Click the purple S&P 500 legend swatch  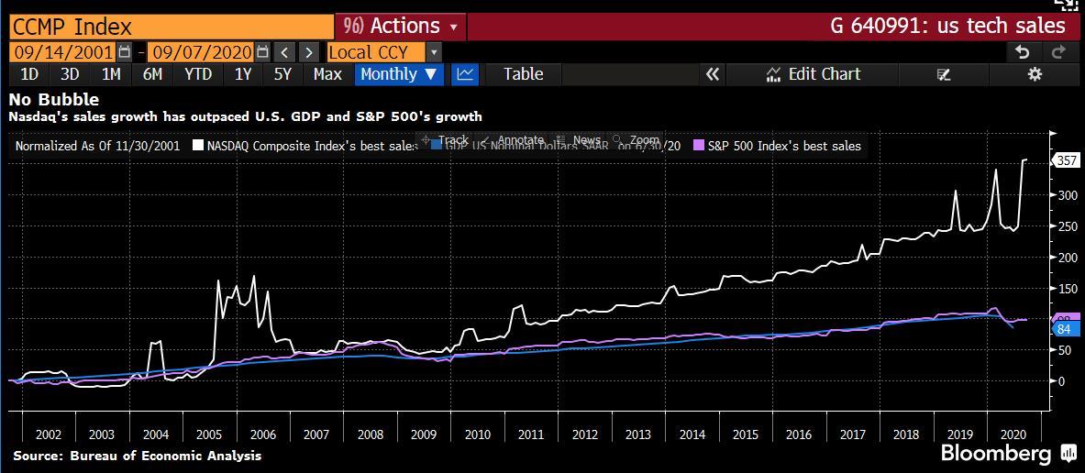click(x=700, y=146)
